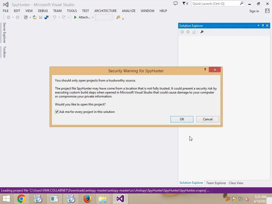This screenshot has height=204, width=272.
Task: Open the TEAM menu
Action: click(57, 11)
